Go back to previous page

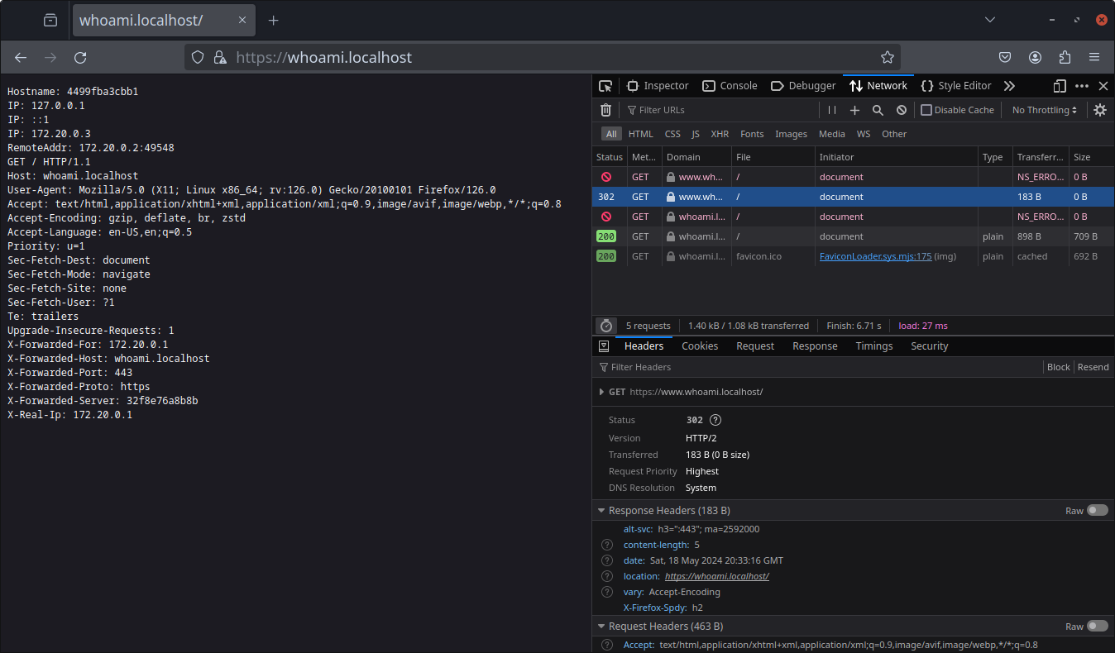(x=21, y=57)
